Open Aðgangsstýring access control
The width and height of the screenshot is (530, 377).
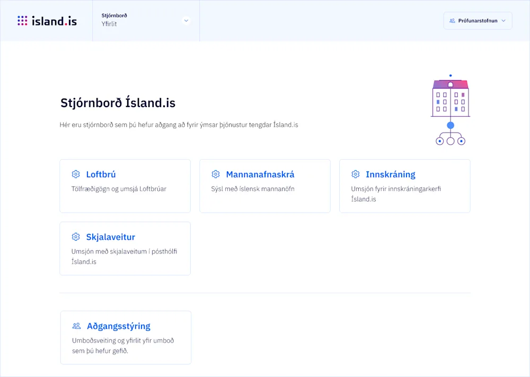[x=119, y=326]
